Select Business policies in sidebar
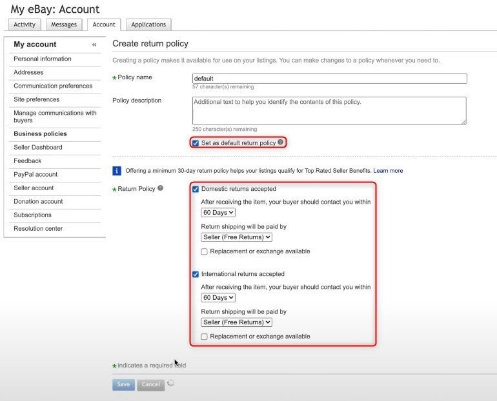This screenshot has height=401, width=497. click(x=40, y=134)
